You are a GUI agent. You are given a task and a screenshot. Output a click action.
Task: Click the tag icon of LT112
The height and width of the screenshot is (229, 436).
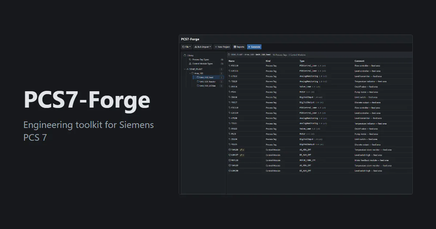(x=230, y=76)
